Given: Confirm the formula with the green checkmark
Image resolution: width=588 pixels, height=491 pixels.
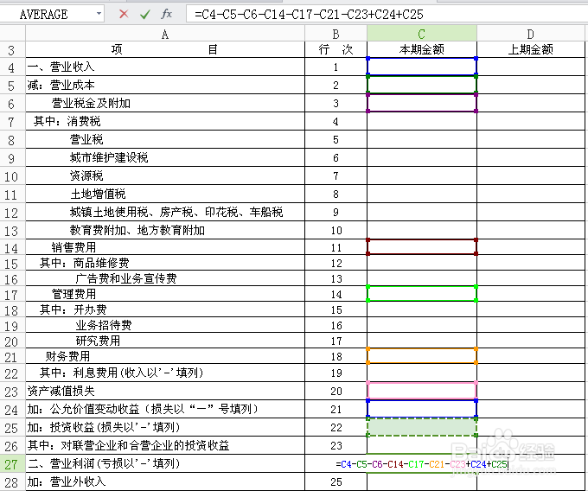Looking at the screenshot, I should [x=144, y=14].
